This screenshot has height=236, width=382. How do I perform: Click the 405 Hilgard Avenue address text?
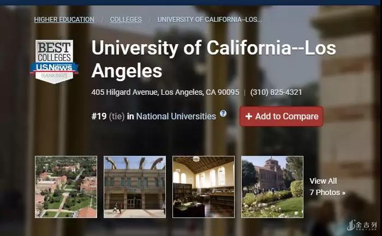coord(165,92)
